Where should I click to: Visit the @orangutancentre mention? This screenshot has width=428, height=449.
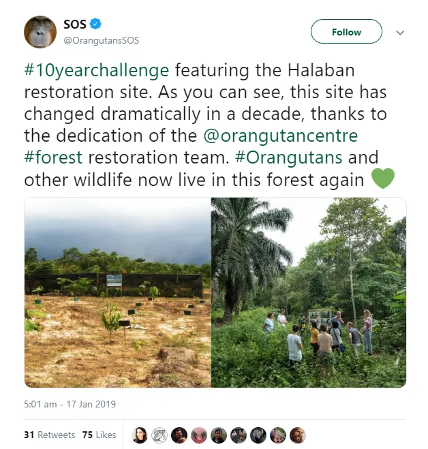pyautogui.click(x=280, y=136)
